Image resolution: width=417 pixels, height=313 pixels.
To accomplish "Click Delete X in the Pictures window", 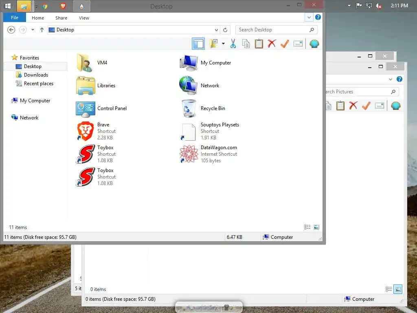I will pyautogui.click(x=353, y=106).
